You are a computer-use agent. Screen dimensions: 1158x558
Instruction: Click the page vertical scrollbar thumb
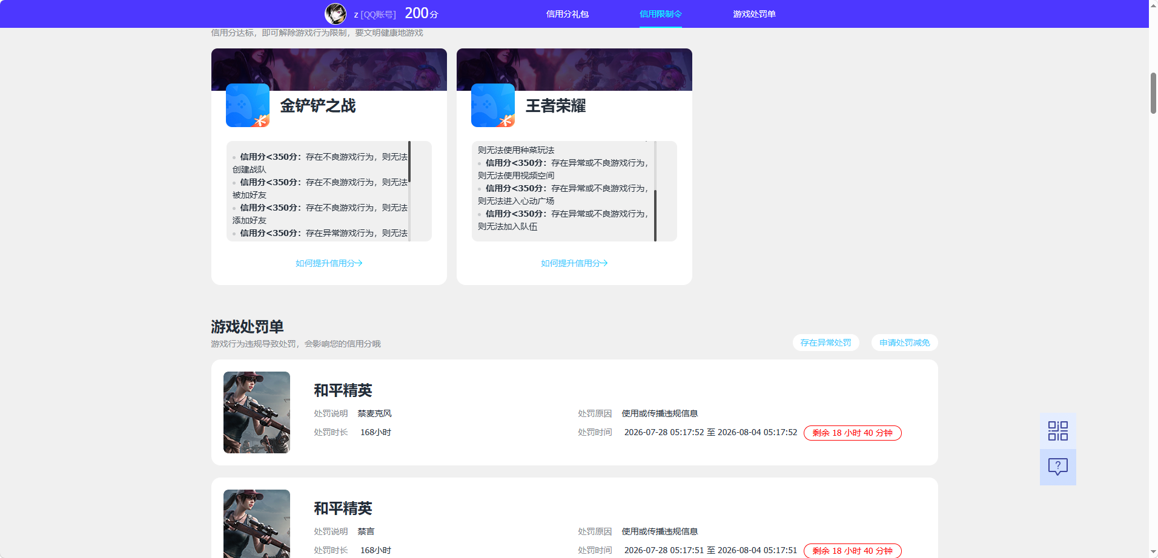click(x=1153, y=93)
